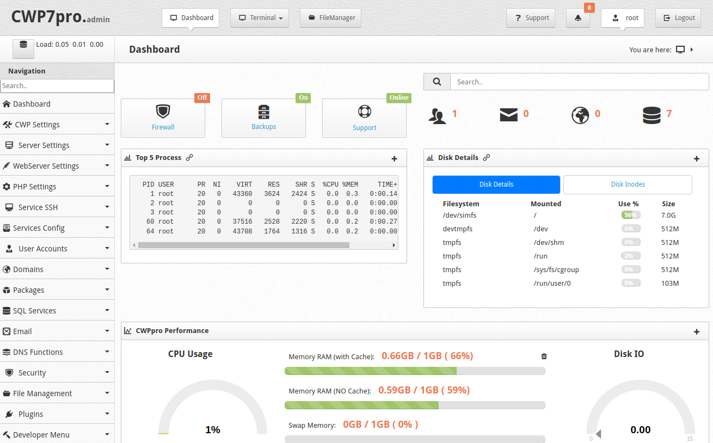Screen dimensions: 713x443
Task: Click the envelope email count icon
Action: (508, 115)
